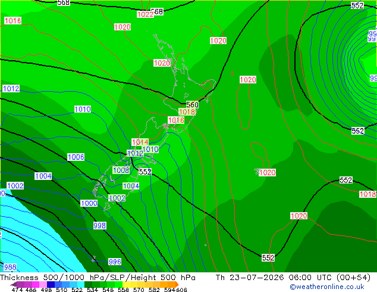Click the 1010 label touching the 1014 label
Viewport: 377px width, 292px height.
[150, 150]
